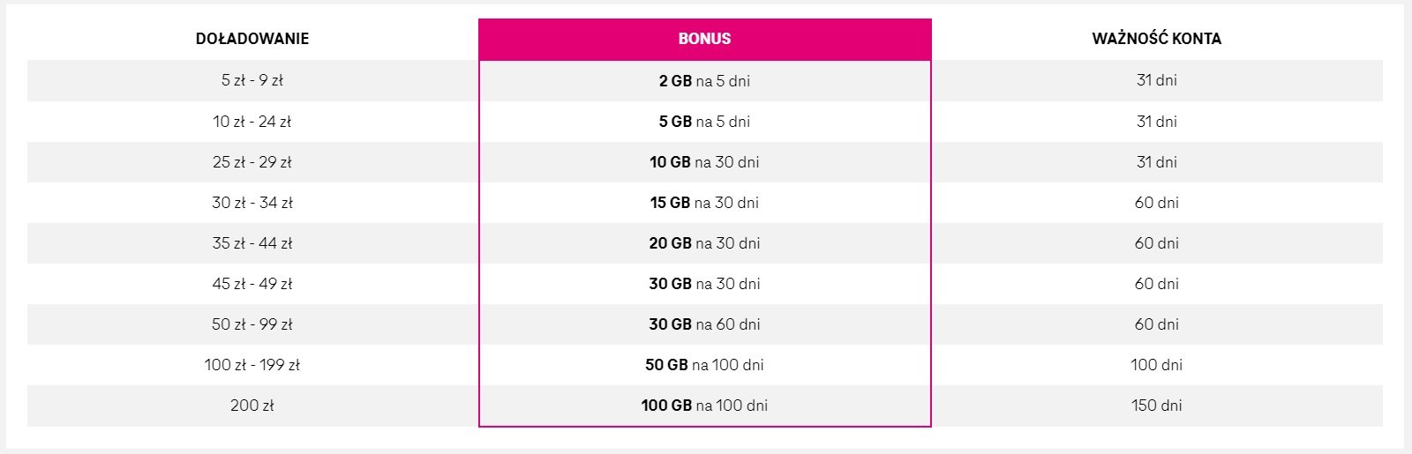Select the 30 zł - 34 zł cell
Image resolution: width=1412 pixels, height=454 pixels.
pyautogui.click(x=252, y=203)
